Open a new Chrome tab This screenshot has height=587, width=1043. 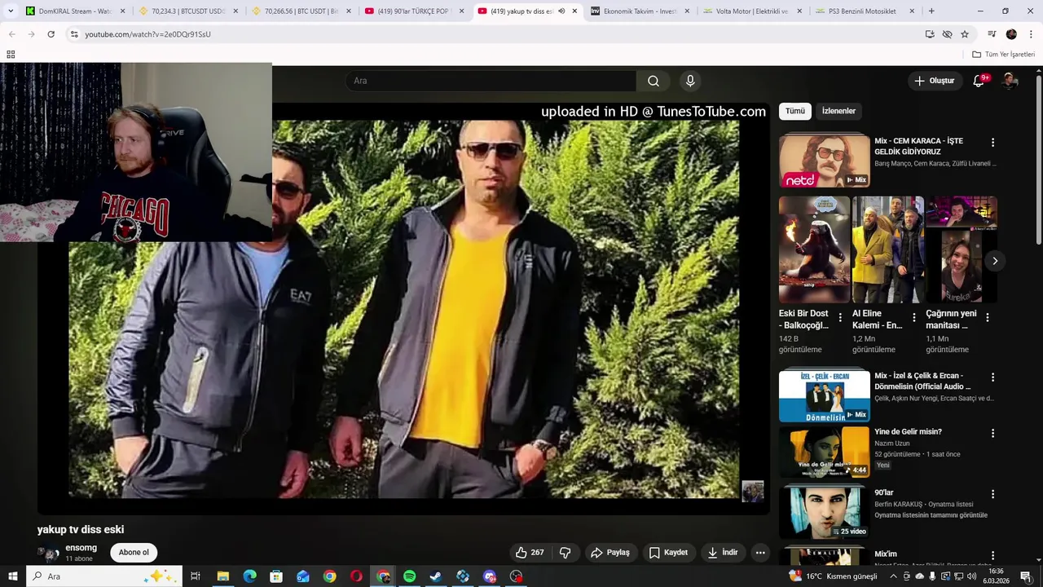[x=931, y=11]
